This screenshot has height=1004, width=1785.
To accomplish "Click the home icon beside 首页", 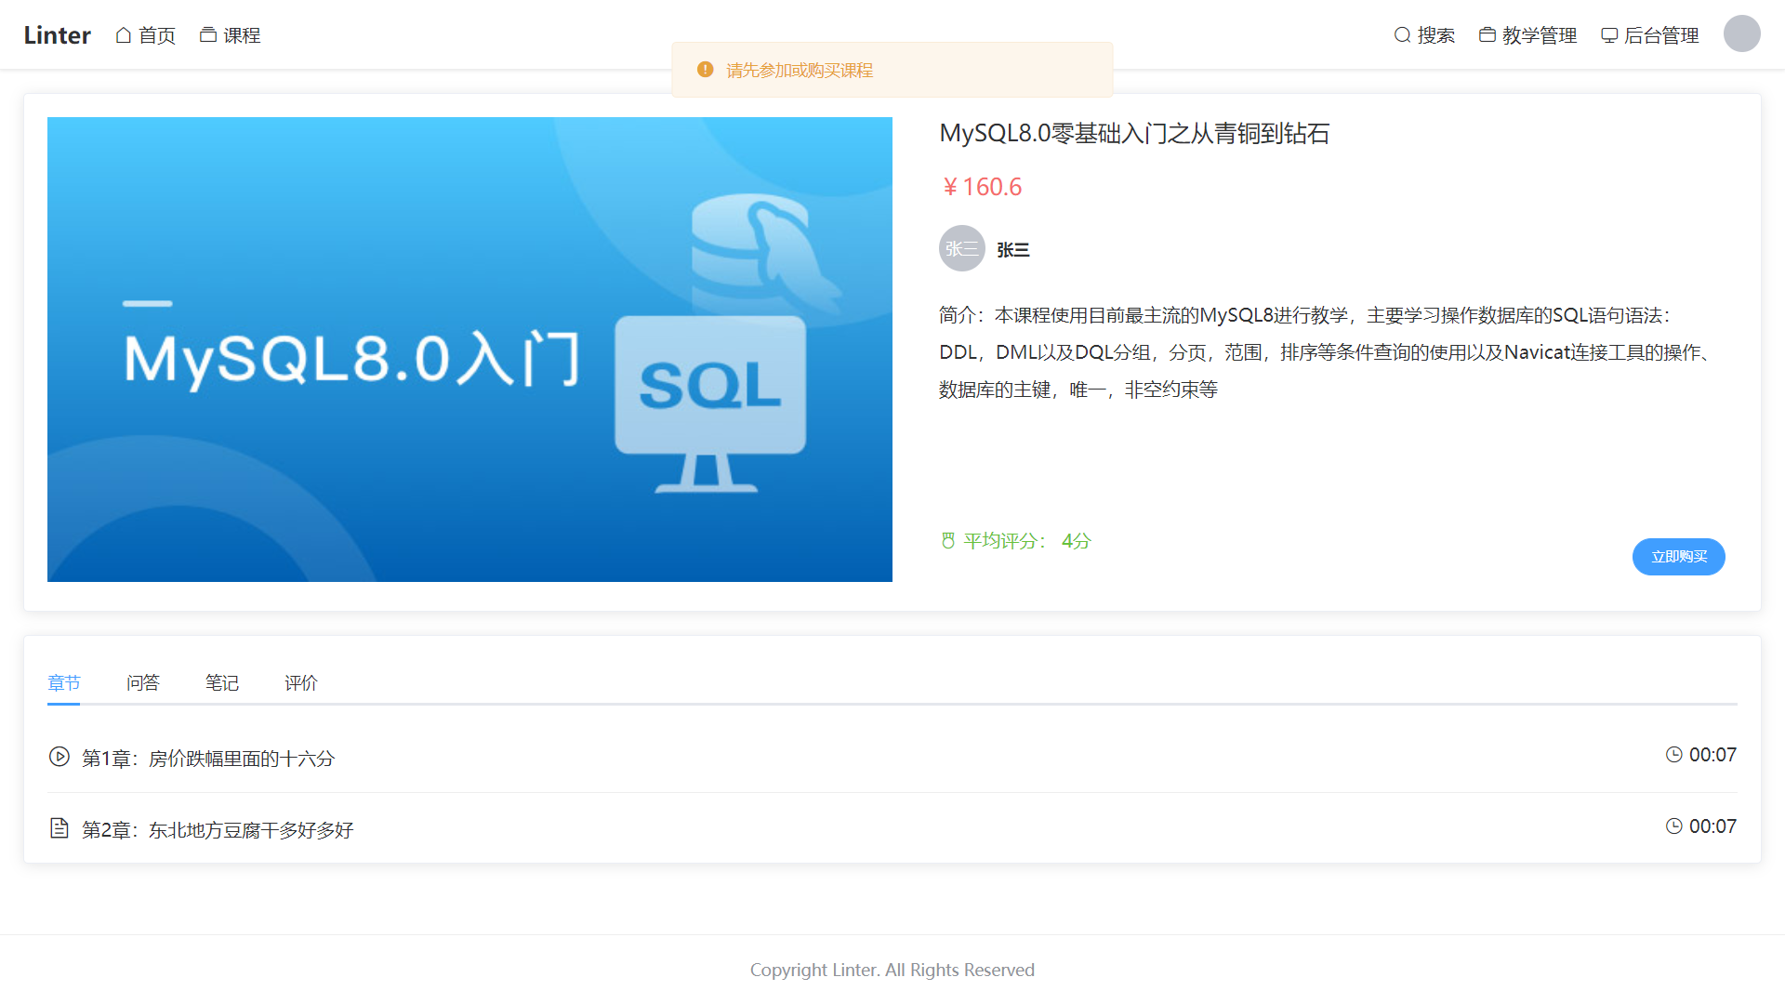I will pyautogui.click(x=124, y=35).
